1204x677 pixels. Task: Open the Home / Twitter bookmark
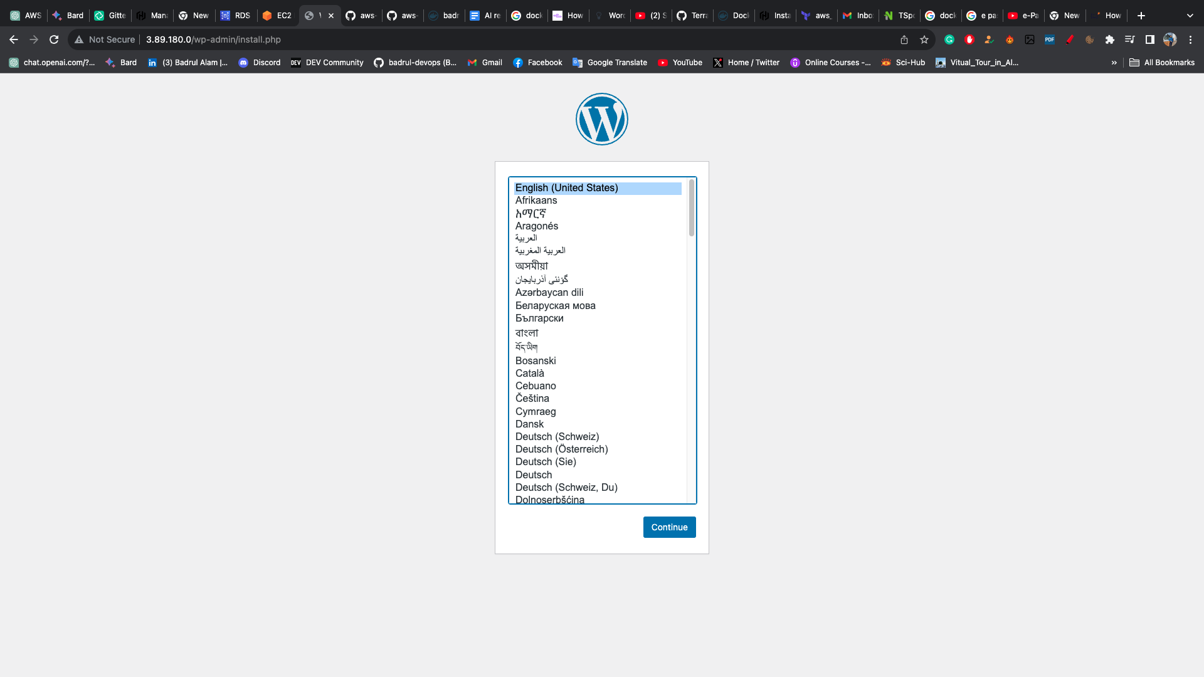(746, 63)
